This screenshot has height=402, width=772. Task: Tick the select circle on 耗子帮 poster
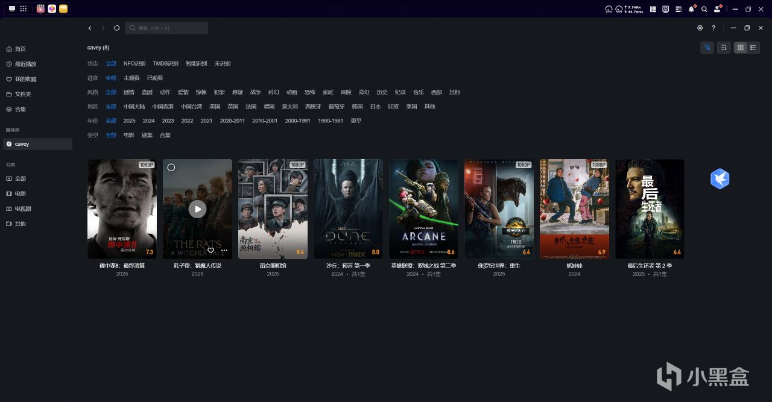click(x=171, y=167)
